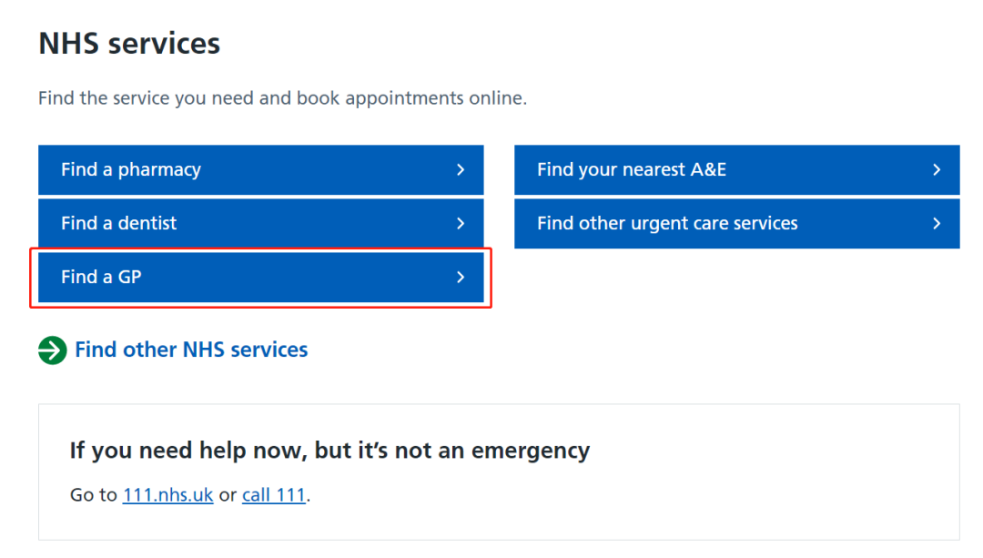The width and height of the screenshot is (983, 558).
Task: Open the 111.nhs.uk link
Action: pyautogui.click(x=168, y=495)
